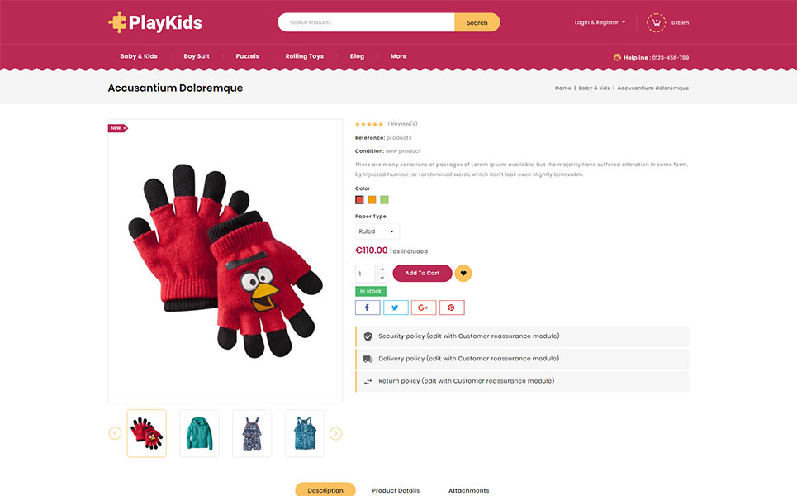Open the Rolling Toys menu
The width and height of the screenshot is (797, 496).
coord(305,56)
